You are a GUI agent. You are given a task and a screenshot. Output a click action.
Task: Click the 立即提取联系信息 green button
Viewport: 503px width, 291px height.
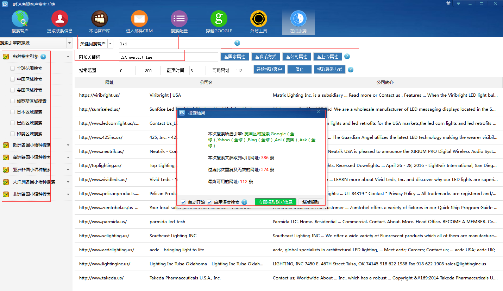276,202
